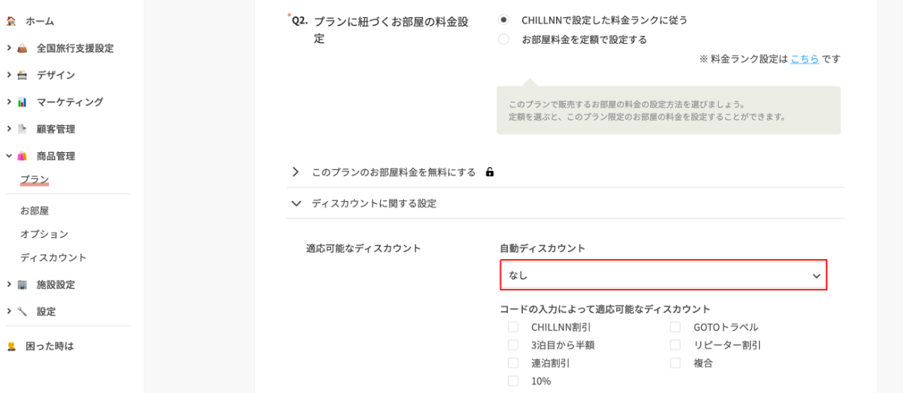The width and height of the screenshot is (903, 393).
Task: Click the shopping bag icon for 商品管理
Action: tap(22, 157)
